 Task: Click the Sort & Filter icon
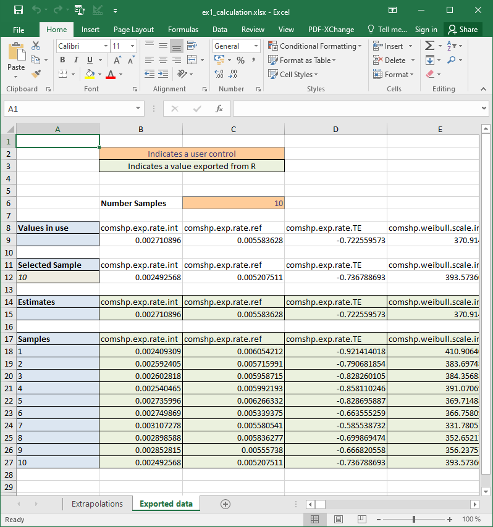(452, 46)
